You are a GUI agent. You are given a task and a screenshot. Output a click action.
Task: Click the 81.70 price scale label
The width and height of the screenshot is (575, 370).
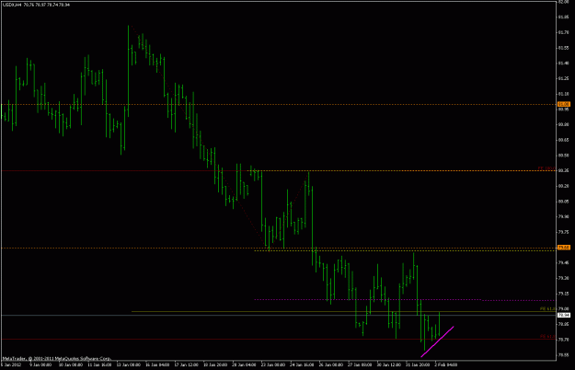(x=564, y=32)
